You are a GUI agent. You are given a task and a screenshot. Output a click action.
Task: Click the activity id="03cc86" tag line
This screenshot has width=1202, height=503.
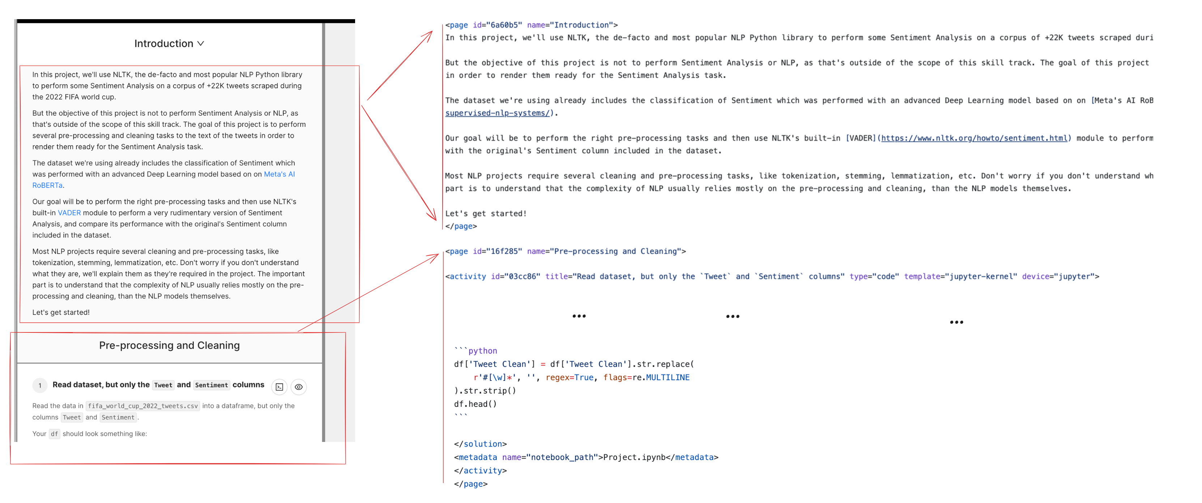click(x=772, y=276)
